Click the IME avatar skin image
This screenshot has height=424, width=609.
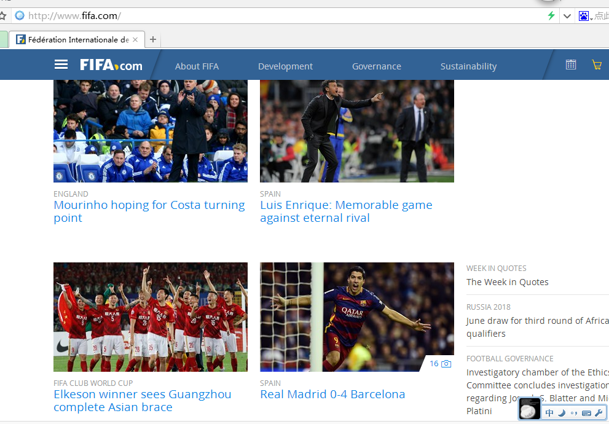(529, 409)
